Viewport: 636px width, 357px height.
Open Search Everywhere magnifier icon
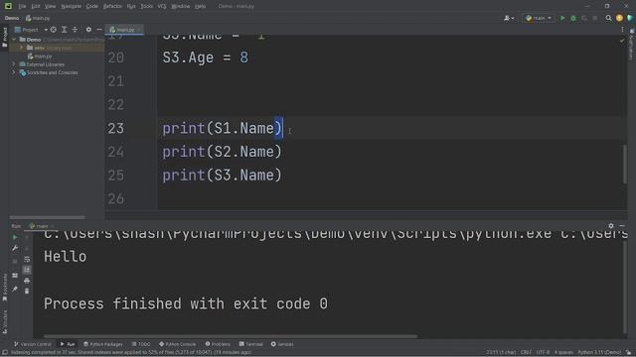point(608,18)
